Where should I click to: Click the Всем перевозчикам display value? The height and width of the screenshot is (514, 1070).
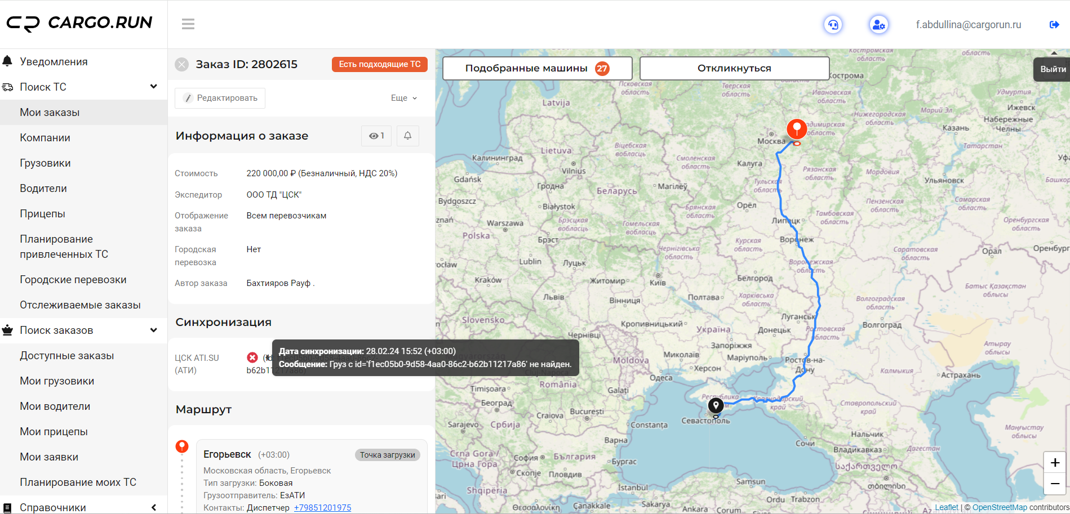(x=286, y=216)
